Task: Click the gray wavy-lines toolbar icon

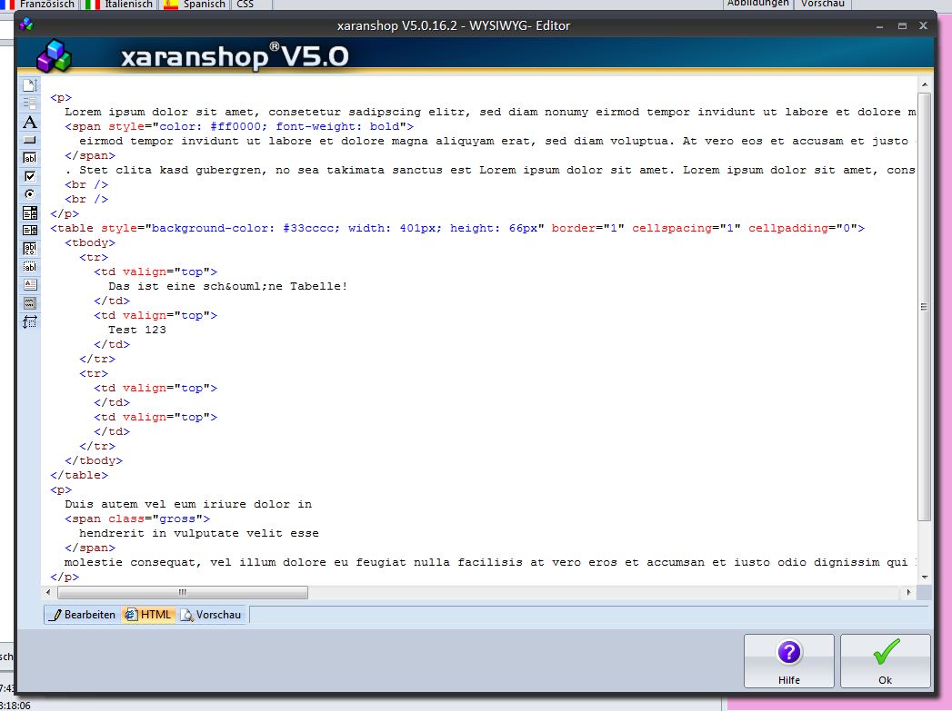Action: coord(30,302)
